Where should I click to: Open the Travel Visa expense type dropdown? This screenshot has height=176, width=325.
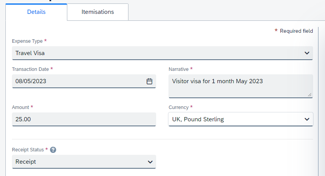pos(154,53)
